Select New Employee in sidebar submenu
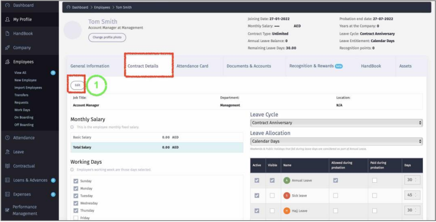This screenshot has height=222, width=436. pos(25,80)
